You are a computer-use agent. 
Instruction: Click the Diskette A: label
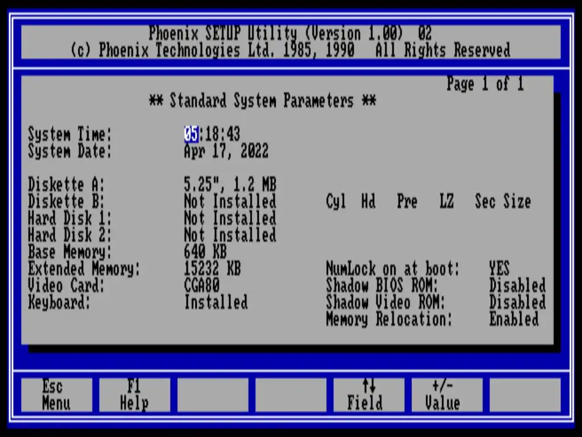66,184
